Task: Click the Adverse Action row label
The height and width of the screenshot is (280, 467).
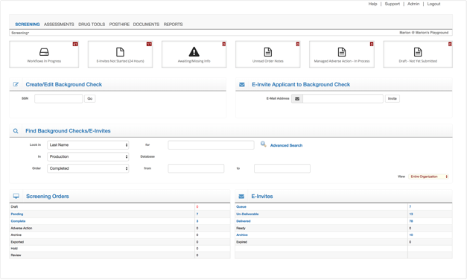Action: 22,228
